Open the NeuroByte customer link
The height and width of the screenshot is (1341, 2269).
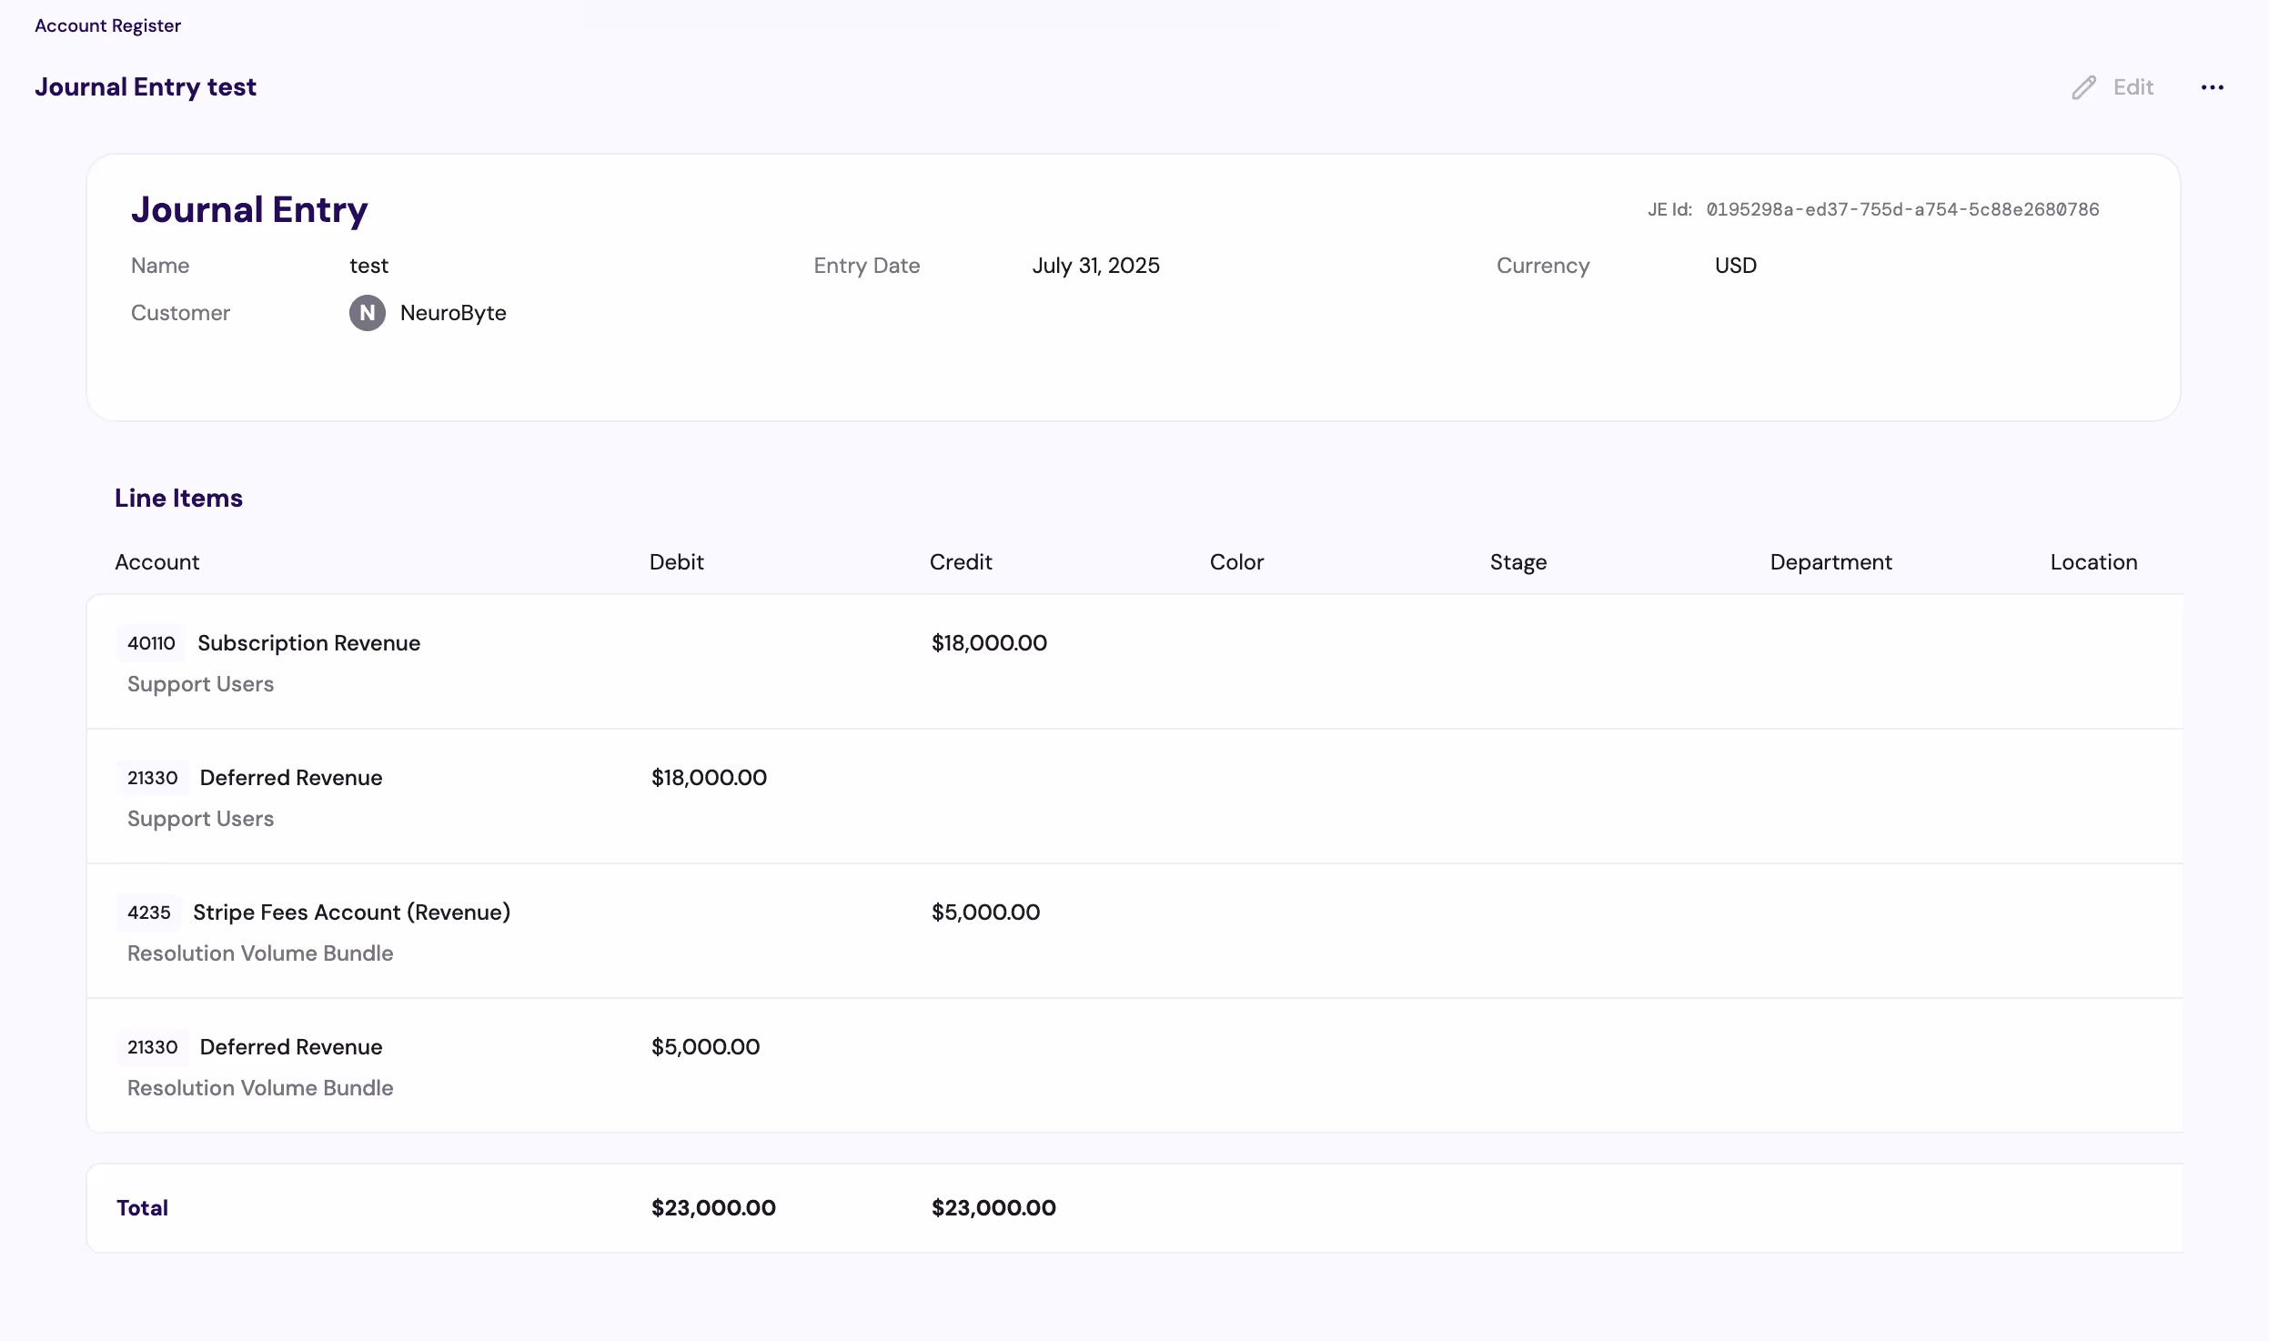coord(453,313)
